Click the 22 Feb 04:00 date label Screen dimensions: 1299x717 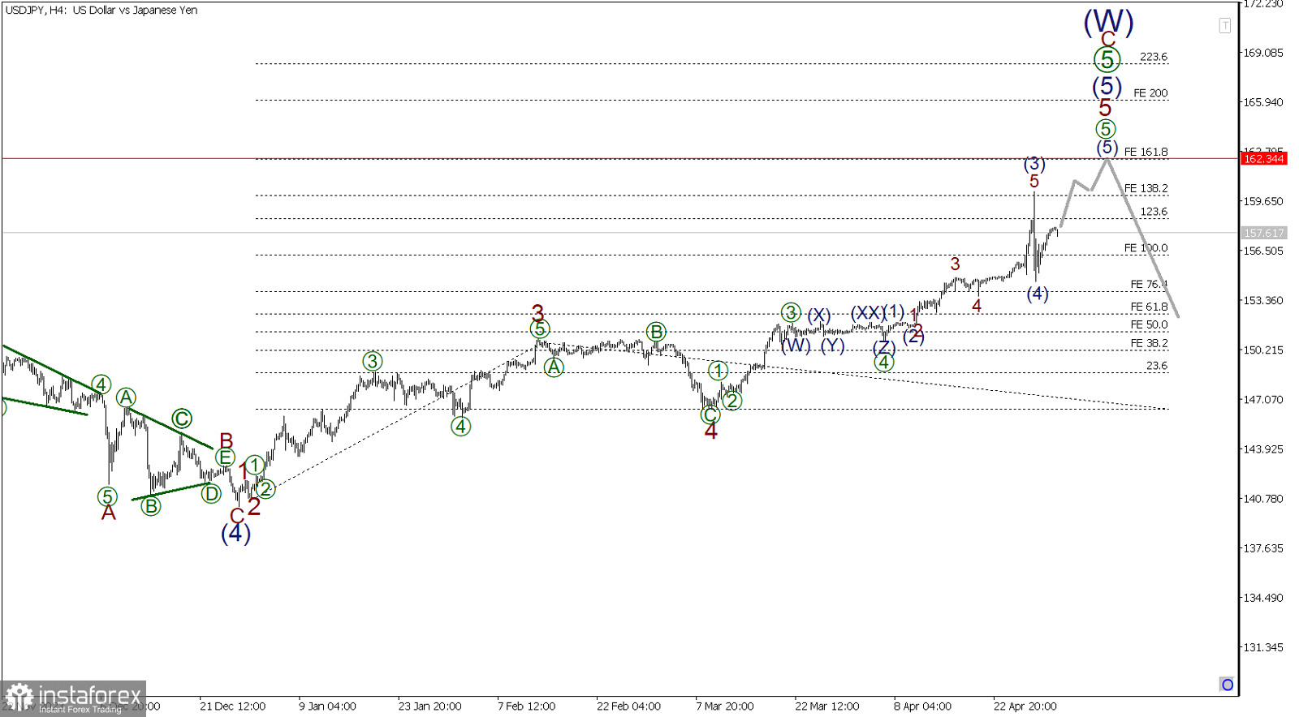628,706
